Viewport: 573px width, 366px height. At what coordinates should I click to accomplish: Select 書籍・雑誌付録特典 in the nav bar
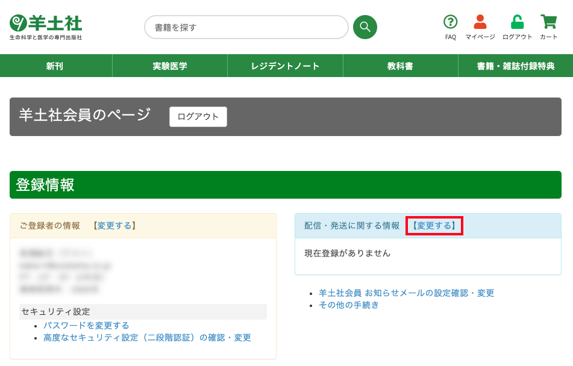515,66
